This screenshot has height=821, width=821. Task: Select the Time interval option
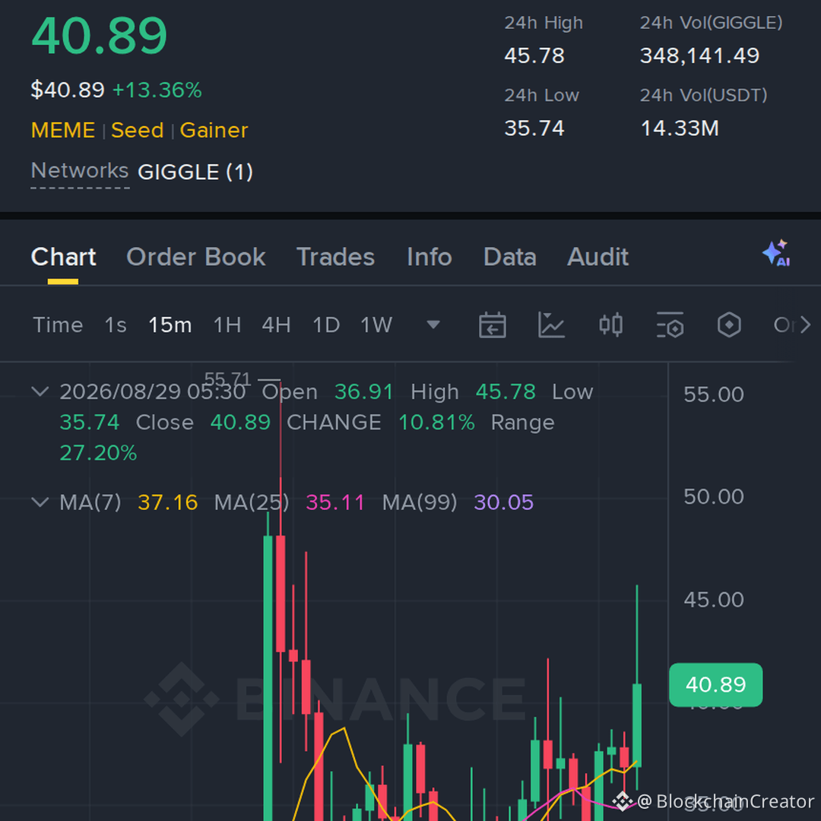click(x=58, y=325)
